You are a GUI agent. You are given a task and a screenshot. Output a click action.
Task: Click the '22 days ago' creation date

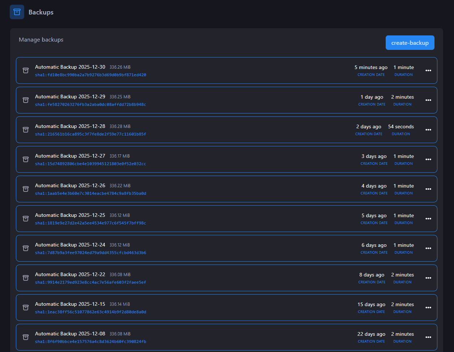pos(372,334)
